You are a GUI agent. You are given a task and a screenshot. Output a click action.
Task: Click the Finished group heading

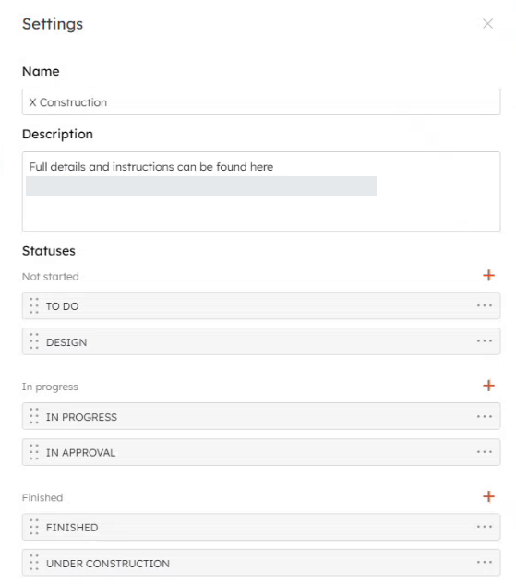pos(42,497)
